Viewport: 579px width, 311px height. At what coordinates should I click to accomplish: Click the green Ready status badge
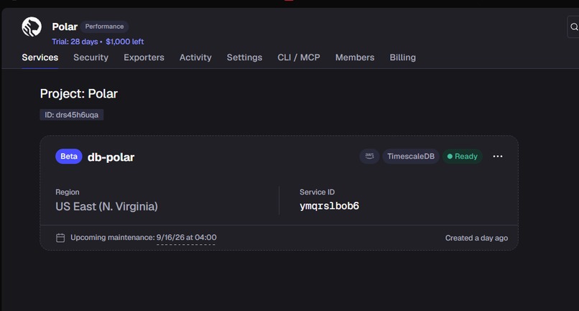point(463,157)
